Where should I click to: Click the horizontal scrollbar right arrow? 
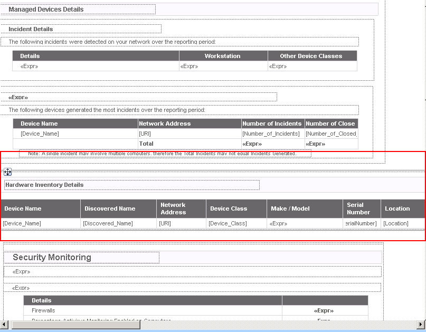[x=422, y=325]
